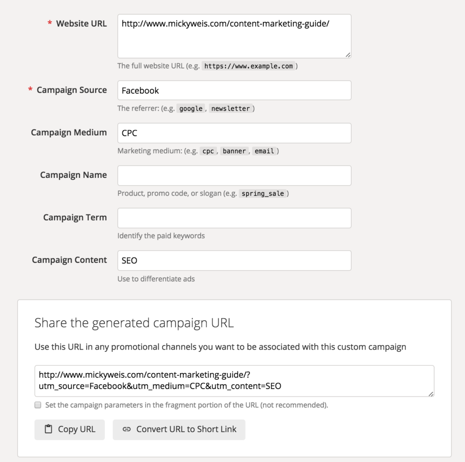Viewport: 465px width, 462px height.
Task: Click the clipboard icon on Copy URL
Action: pyautogui.click(x=48, y=429)
